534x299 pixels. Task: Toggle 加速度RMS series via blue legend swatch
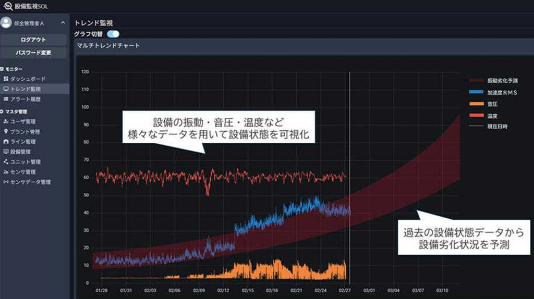[476, 92]
